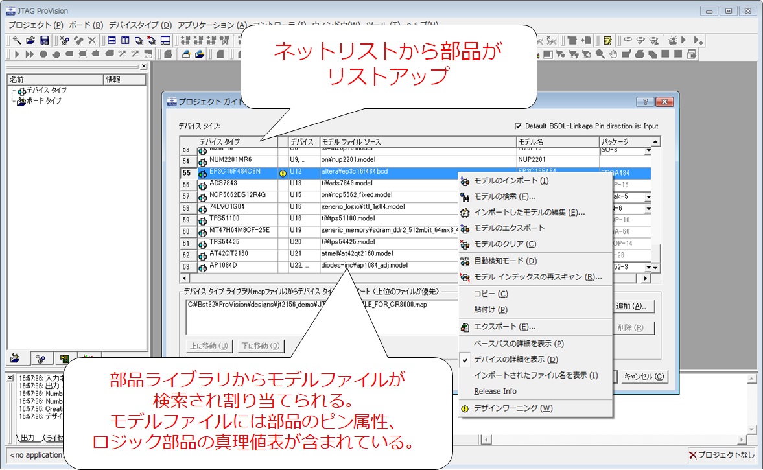
Task: Click the fast-forward double arrow toolbar icon
Action: [x=30, y=54]
